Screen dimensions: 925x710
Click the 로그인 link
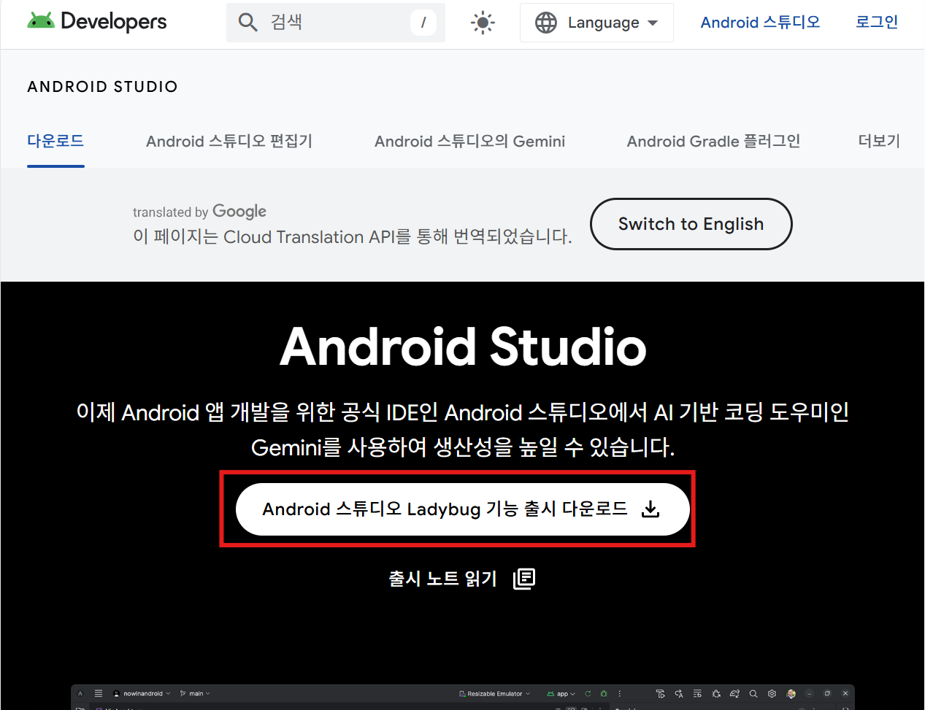(x=877, y=22)
